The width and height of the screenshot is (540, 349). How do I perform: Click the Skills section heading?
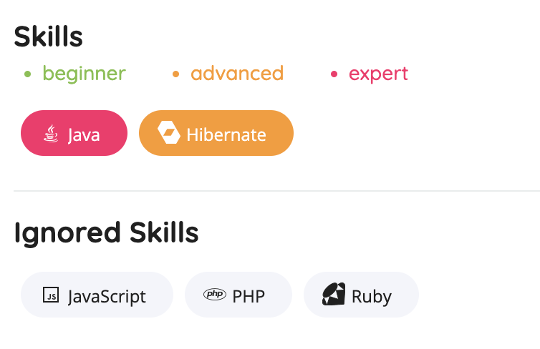click(x=48, y=35)
